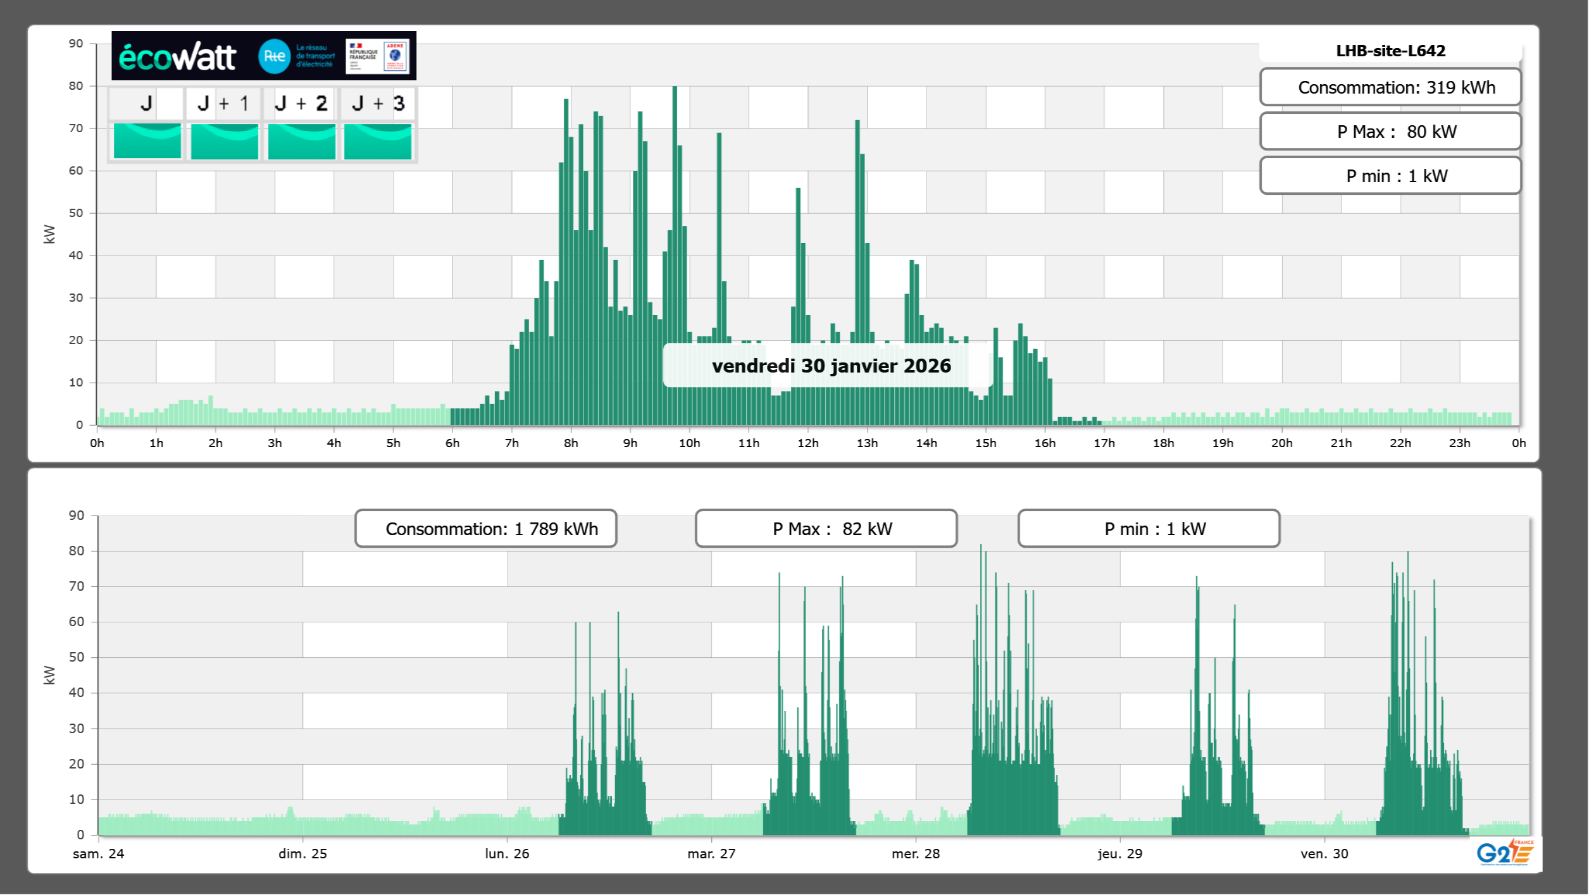
Task: Click the Consommation: 319 kWh box
Action: coord(1390,87)
